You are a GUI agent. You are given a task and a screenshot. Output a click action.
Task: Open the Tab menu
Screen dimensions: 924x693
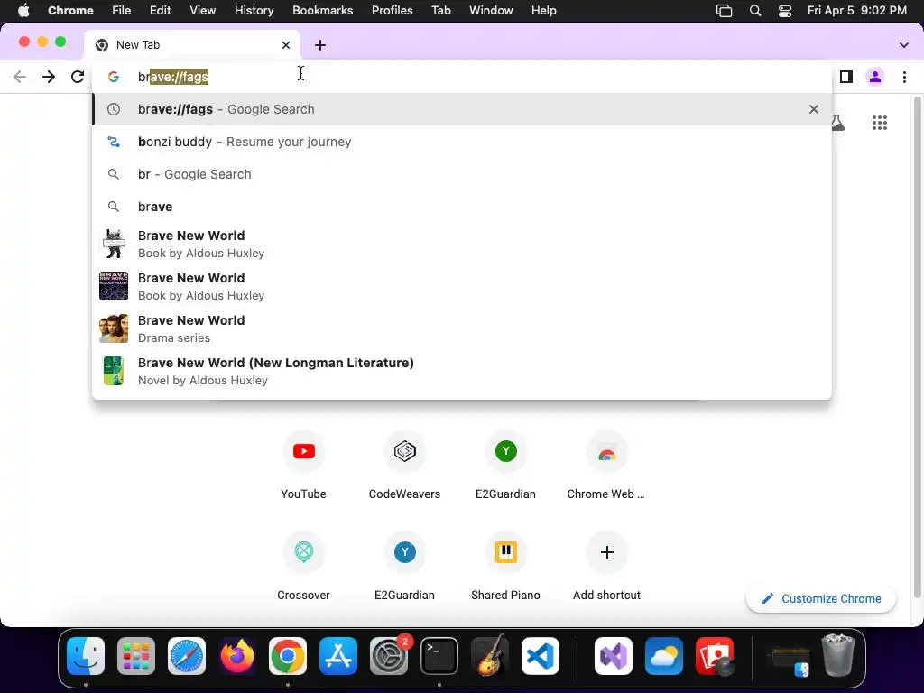point(440,11)
